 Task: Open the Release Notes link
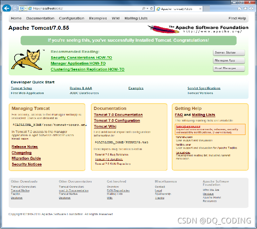pyautogui.click(x=25, y=147)
